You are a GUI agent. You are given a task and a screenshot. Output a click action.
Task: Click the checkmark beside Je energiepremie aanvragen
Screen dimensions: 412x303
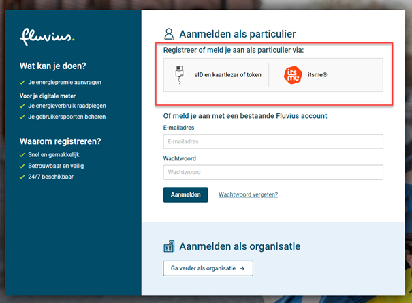[22, 82]
